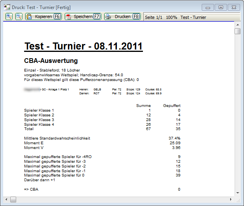This screenshot has height=206, width=244.
Task: Click the horizontal scrollbar left arrow
Action: [x=7, y=199]
